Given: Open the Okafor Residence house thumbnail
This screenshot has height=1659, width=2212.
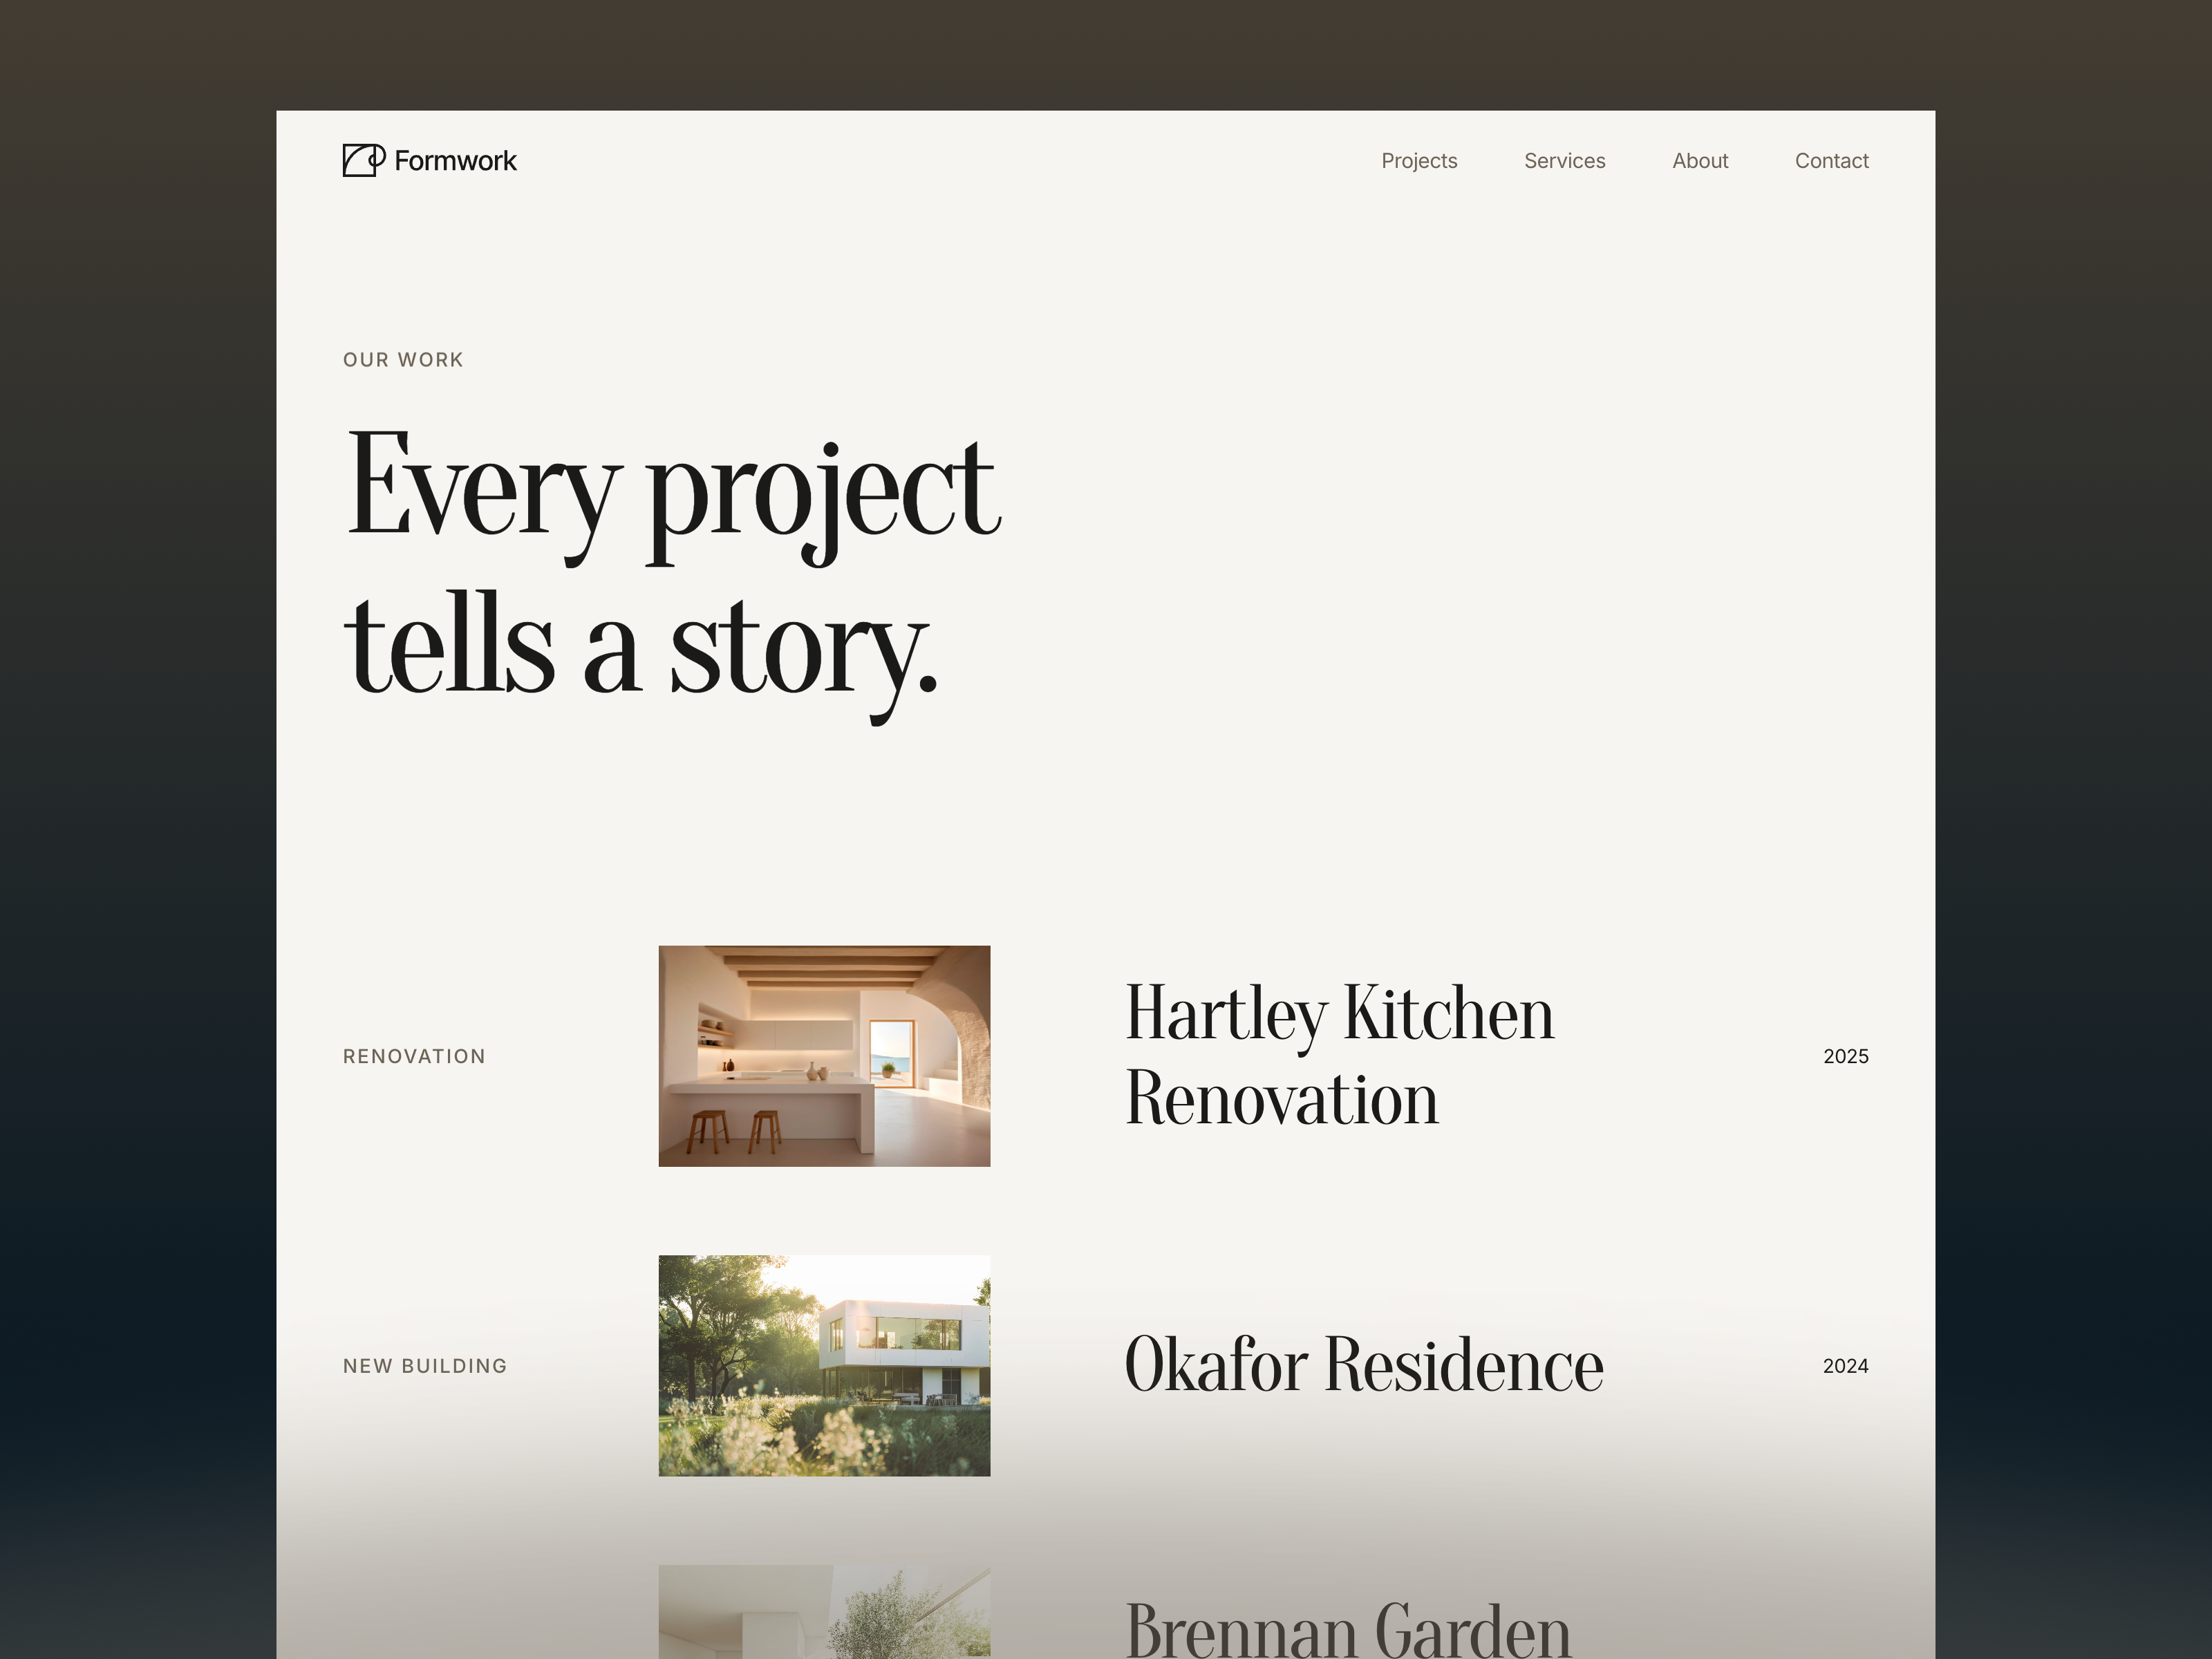Looking at the screenshot, I should coord(824,1366).
